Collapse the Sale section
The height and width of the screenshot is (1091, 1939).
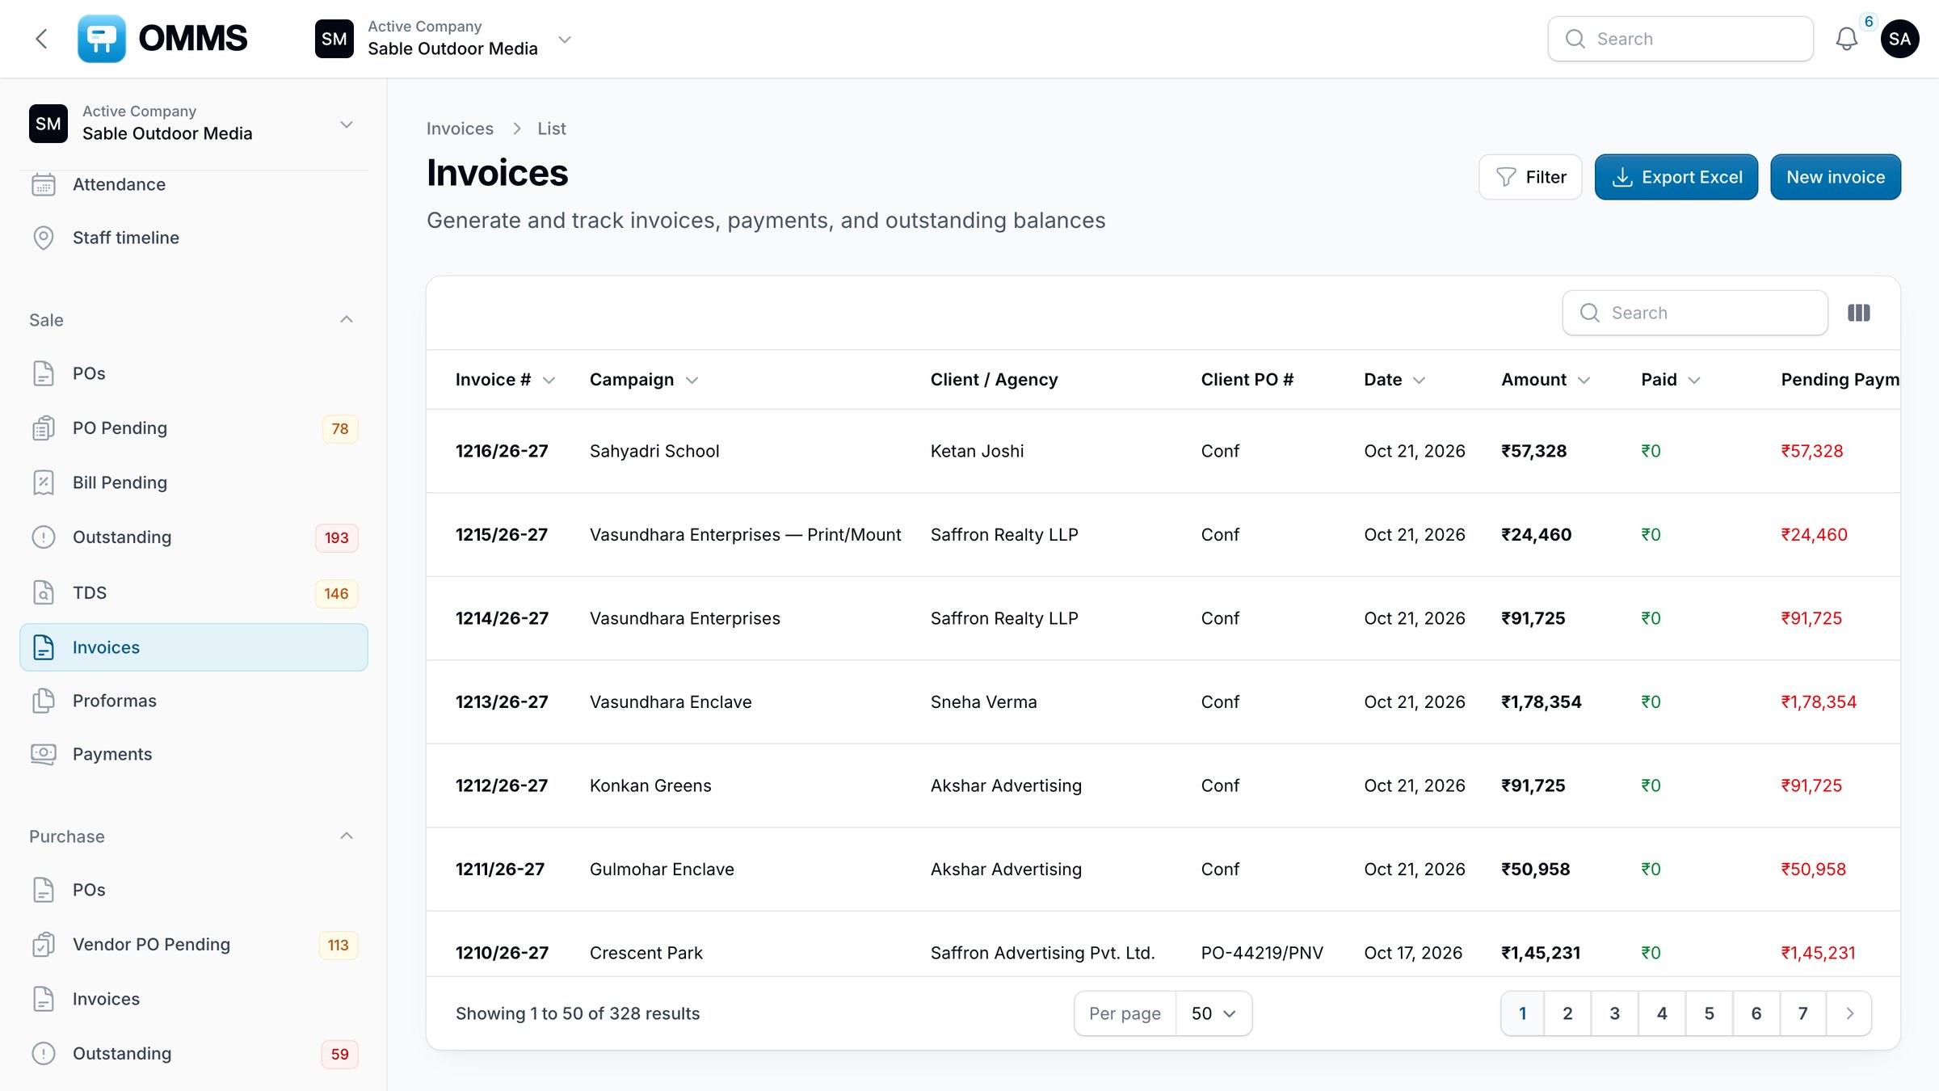(x=346, y=320)
